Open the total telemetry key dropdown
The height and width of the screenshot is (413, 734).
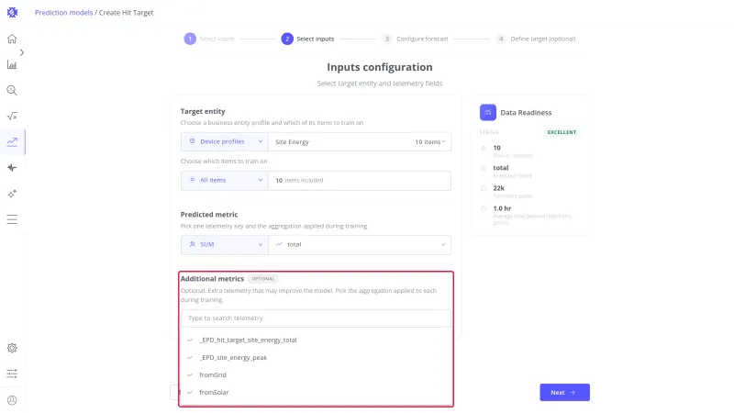pyautogui.click(x=360, y=245)
